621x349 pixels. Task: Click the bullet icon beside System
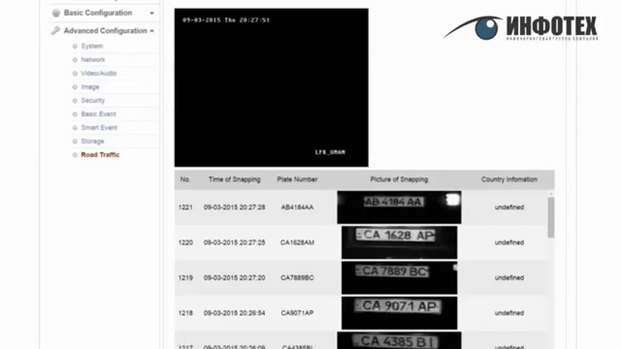pyautogui.click(x=75, y=47)
